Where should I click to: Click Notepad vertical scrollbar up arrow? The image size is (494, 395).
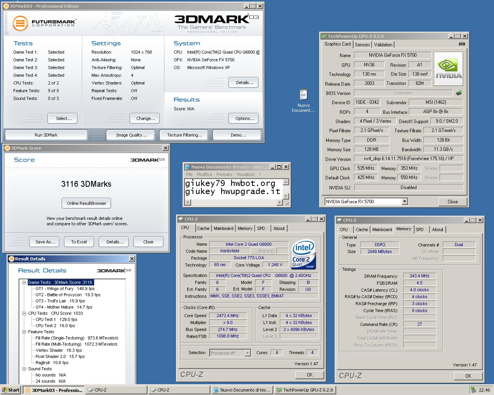click(x=286, y=182)
